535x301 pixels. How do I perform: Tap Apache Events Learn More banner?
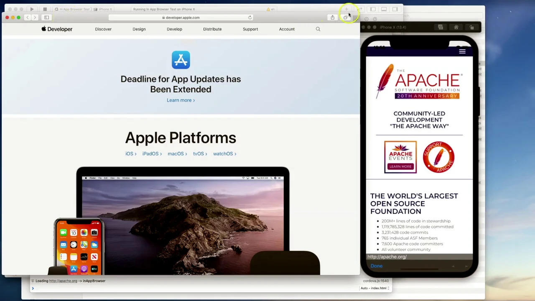click(400, 157)
